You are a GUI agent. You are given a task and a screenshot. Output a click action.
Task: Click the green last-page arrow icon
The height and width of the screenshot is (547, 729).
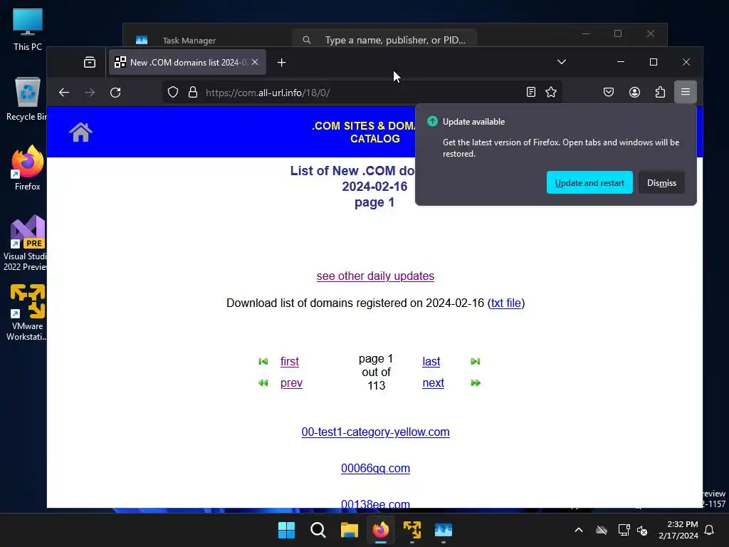click(475, 361)
